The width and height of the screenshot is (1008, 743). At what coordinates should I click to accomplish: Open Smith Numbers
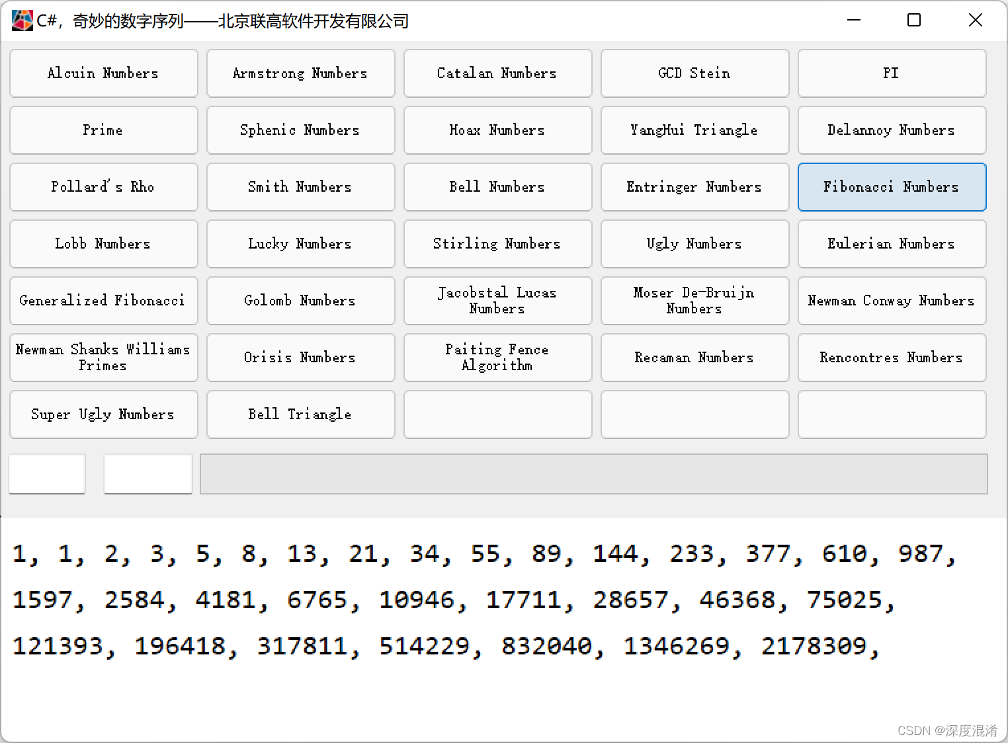coord(300,187)
